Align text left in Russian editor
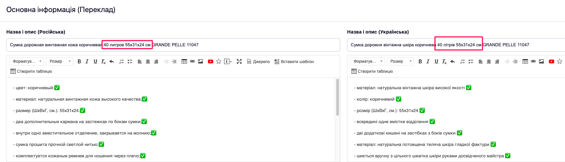 139,61
